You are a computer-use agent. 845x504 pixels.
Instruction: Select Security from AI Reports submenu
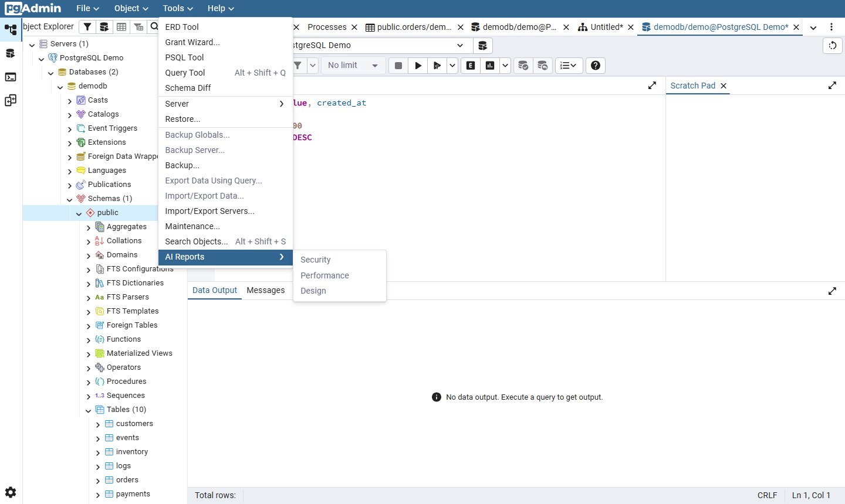point(339,260)
